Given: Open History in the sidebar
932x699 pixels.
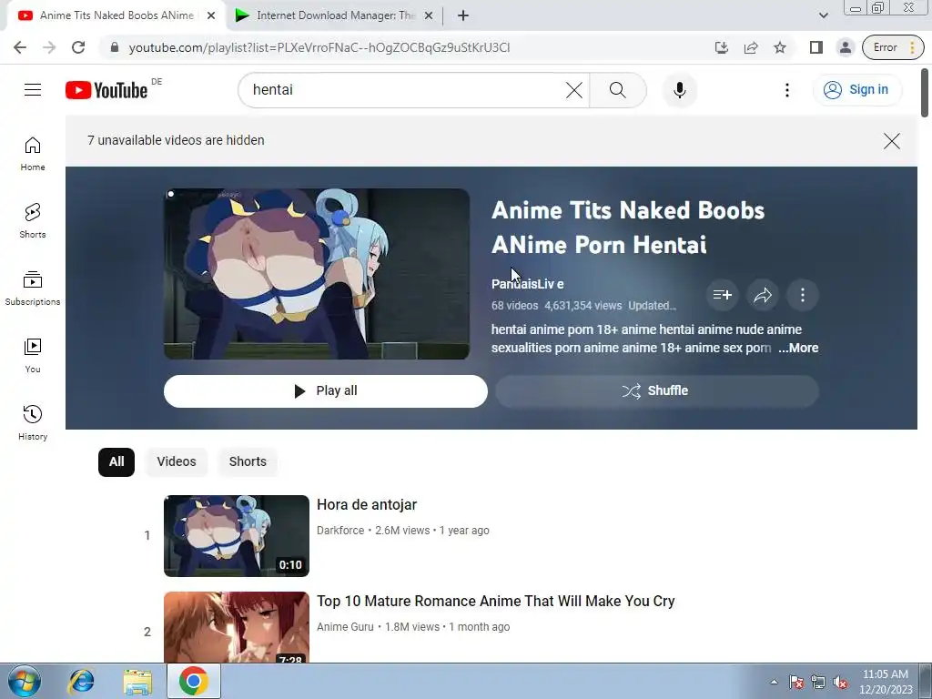Looking at the screenshot, I should (33, 422).
